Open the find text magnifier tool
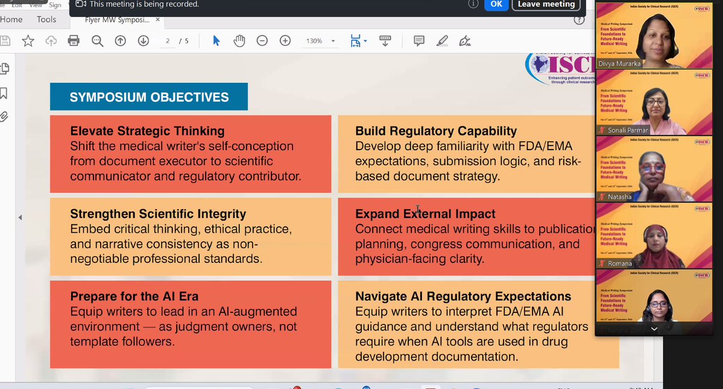This screenshot has height=389, width=723. click(97, 41)
